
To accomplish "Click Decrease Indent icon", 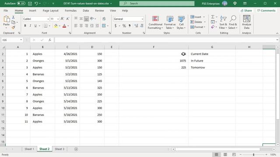I will (92, 26).
